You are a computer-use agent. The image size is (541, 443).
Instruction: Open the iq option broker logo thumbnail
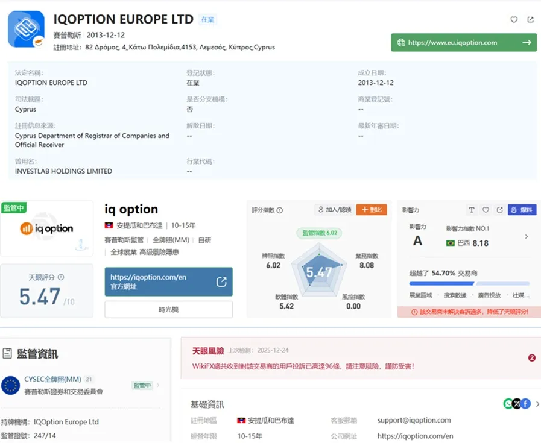(47, 228)
